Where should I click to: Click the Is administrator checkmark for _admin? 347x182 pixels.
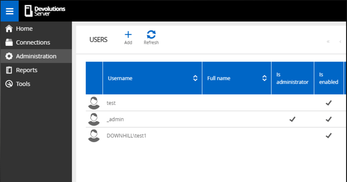point(292,119)
